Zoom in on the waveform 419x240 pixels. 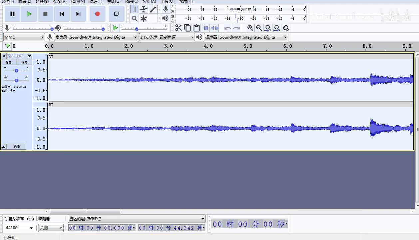click(250, 28)
